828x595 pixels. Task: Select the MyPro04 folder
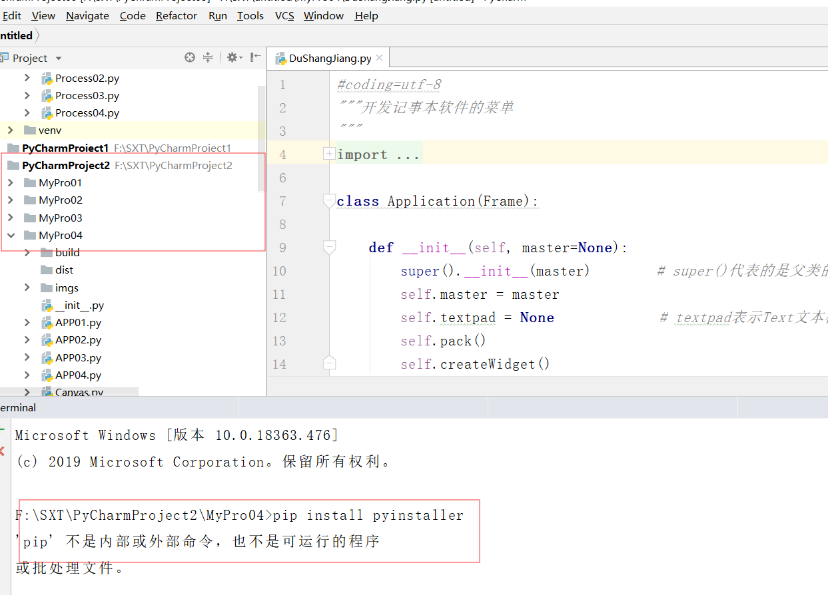pos(61,235)
